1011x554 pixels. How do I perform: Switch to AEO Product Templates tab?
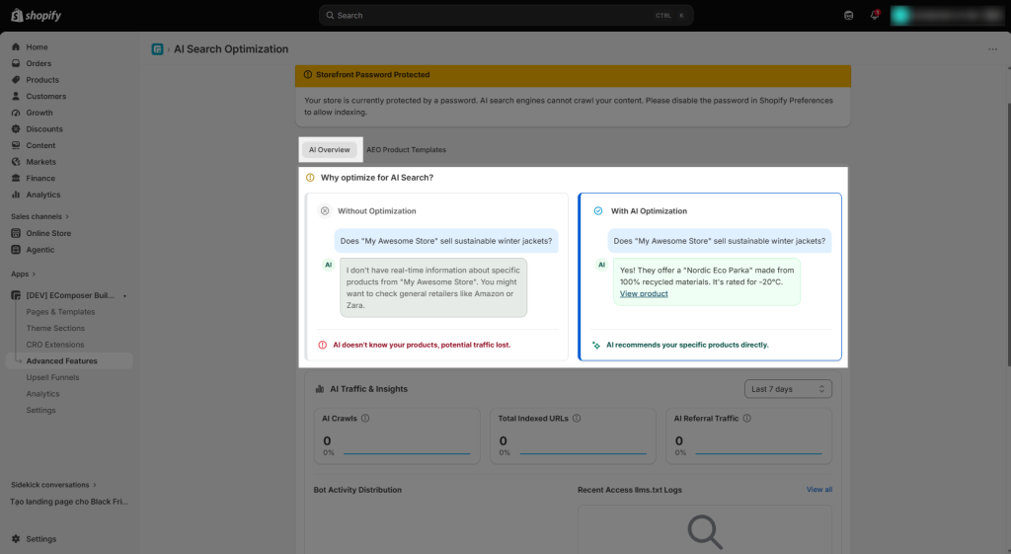[406, 150]
